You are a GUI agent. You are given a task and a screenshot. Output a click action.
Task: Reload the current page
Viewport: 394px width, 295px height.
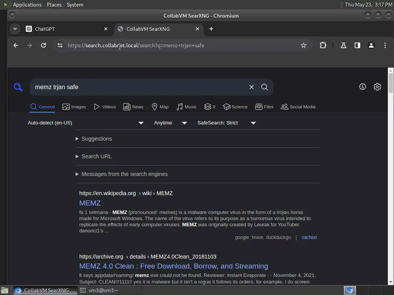point(43,45)
